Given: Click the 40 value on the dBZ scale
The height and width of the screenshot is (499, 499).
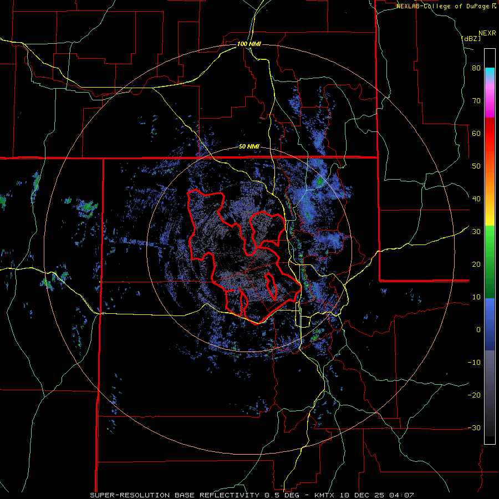Looking at the screenshot, I should click(476, 199).
